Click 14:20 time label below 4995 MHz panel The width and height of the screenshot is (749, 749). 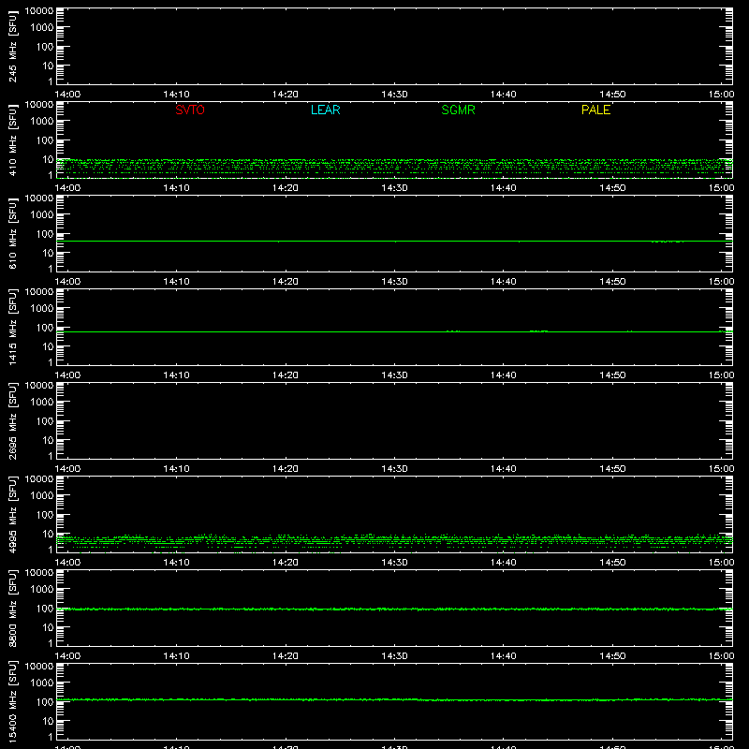point(286,563)
